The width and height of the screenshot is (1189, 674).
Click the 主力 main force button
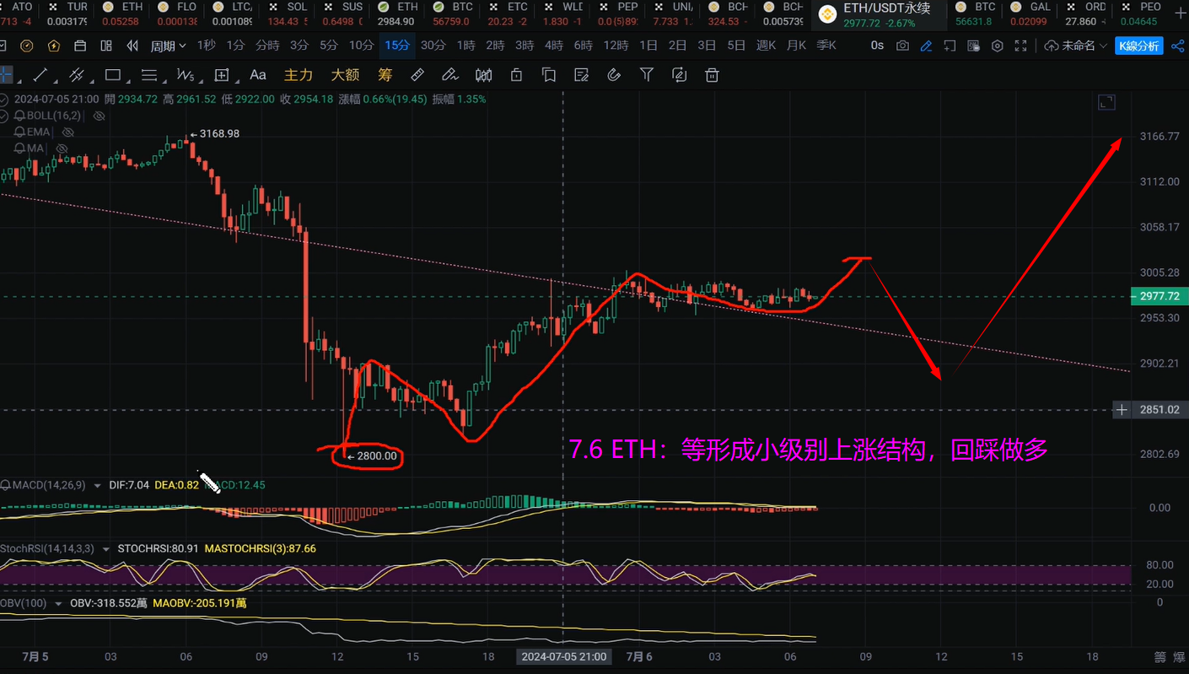pos(299,75)
